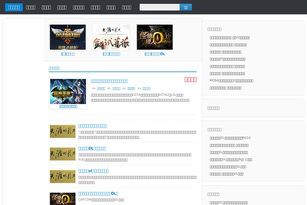This screenshot has width=307, height=205.
Task: Click the caption link under the white calligraphy banner
Action: click(112, 54)
